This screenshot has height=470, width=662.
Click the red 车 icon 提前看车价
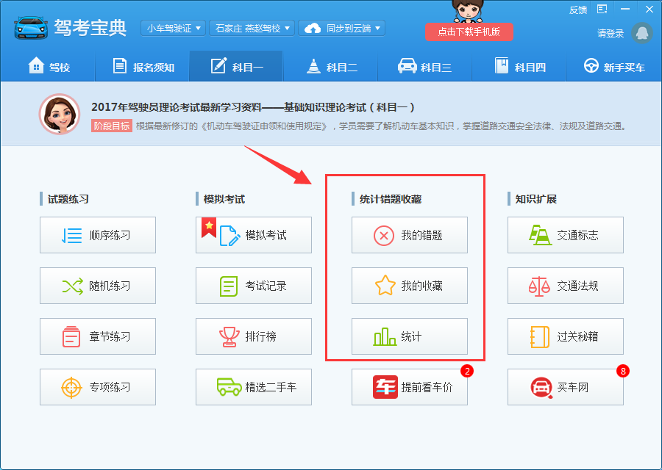385,387
